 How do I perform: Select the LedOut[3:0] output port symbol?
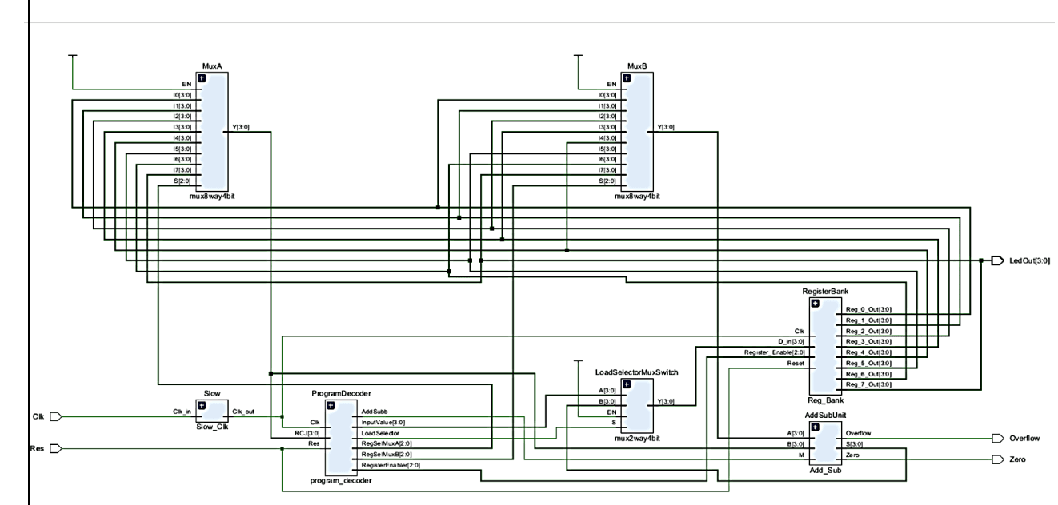[x=996, y=260]
